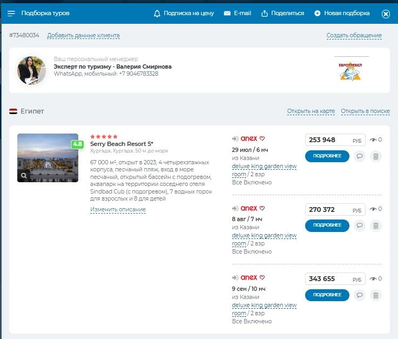This screenshot has height=339, width=398.
Task: Click 'Открыть на карте' link
Action: tap(311, 111)
